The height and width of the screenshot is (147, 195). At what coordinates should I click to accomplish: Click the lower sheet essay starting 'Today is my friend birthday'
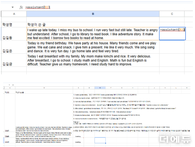(x=44, y=135)
